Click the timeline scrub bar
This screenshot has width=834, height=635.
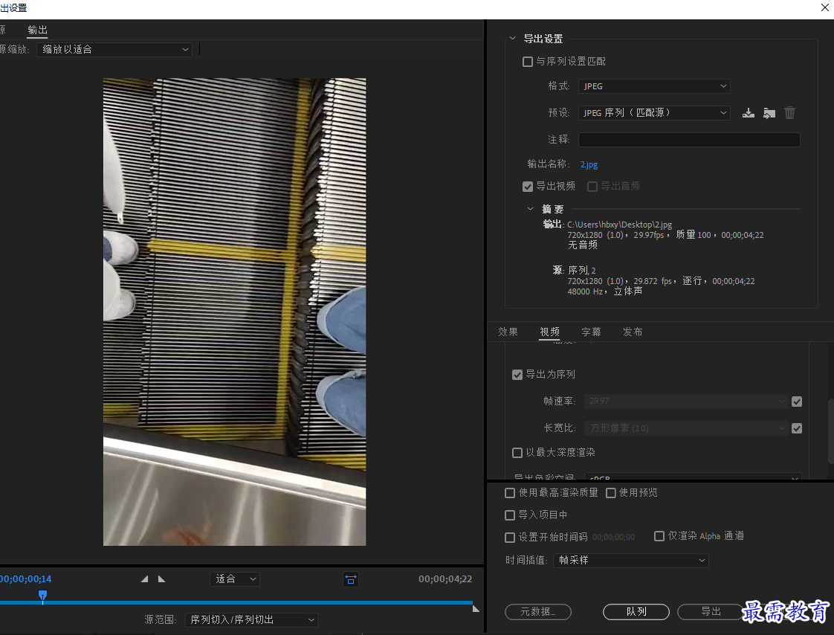[x=236, y=602]
